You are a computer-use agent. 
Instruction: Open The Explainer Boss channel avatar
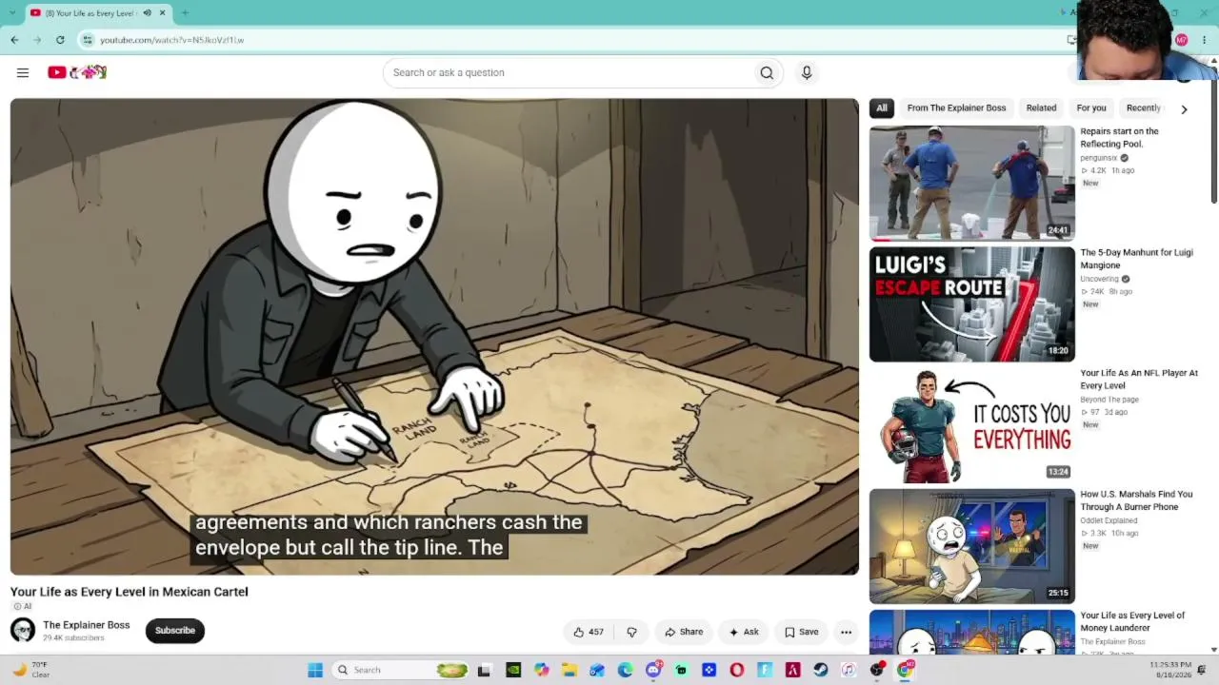tap(23, 630)
